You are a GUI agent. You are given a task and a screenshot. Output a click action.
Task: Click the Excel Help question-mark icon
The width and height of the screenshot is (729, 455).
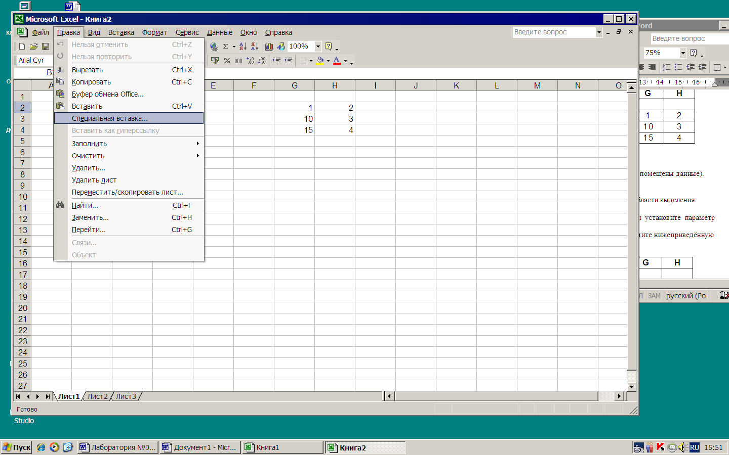(x=329, y=47)
